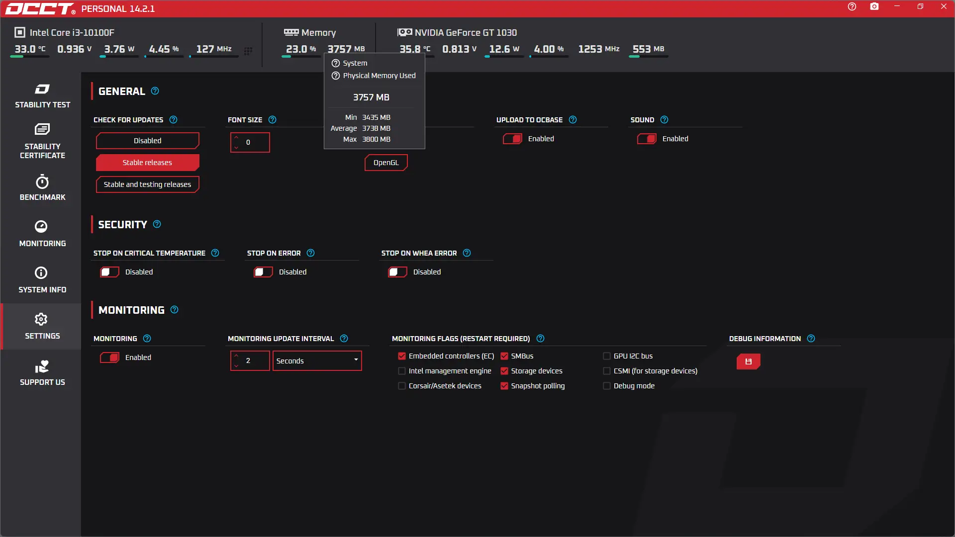Increase the font size stepper value

point(236,138)
